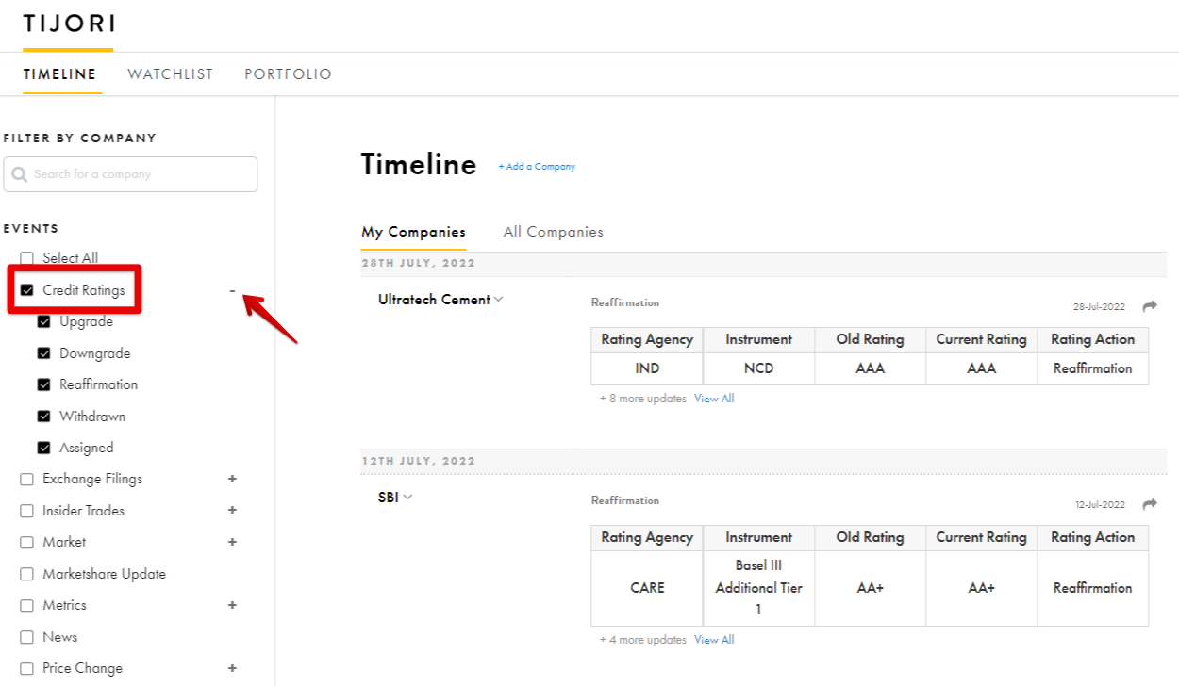
Task: Expand the Market group
Action: 232,542
